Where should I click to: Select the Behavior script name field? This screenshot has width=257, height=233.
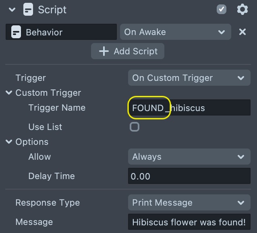pyautogui.click(x=68, y=32)
